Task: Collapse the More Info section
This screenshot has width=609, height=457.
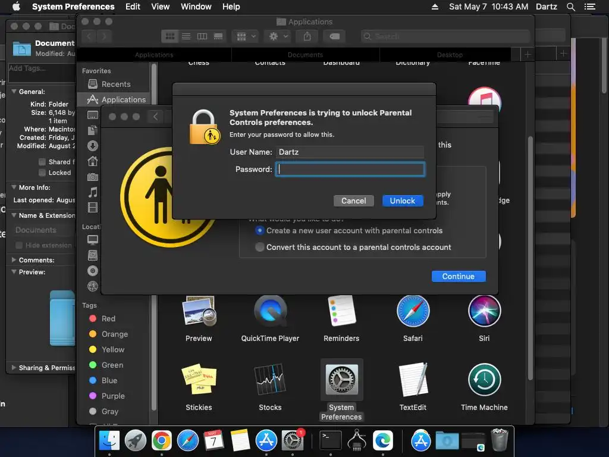Action: [14, 187]
